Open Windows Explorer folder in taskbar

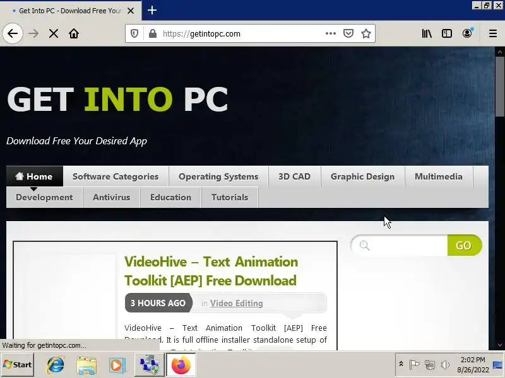86,365
